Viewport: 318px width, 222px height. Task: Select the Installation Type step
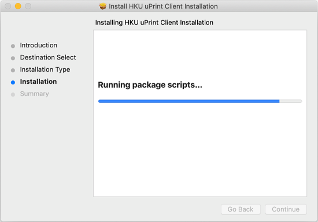[x=45, y=69]
